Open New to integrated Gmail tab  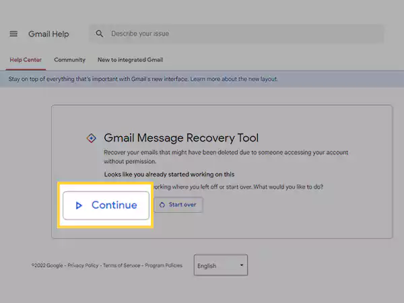(x=130, y=60)
